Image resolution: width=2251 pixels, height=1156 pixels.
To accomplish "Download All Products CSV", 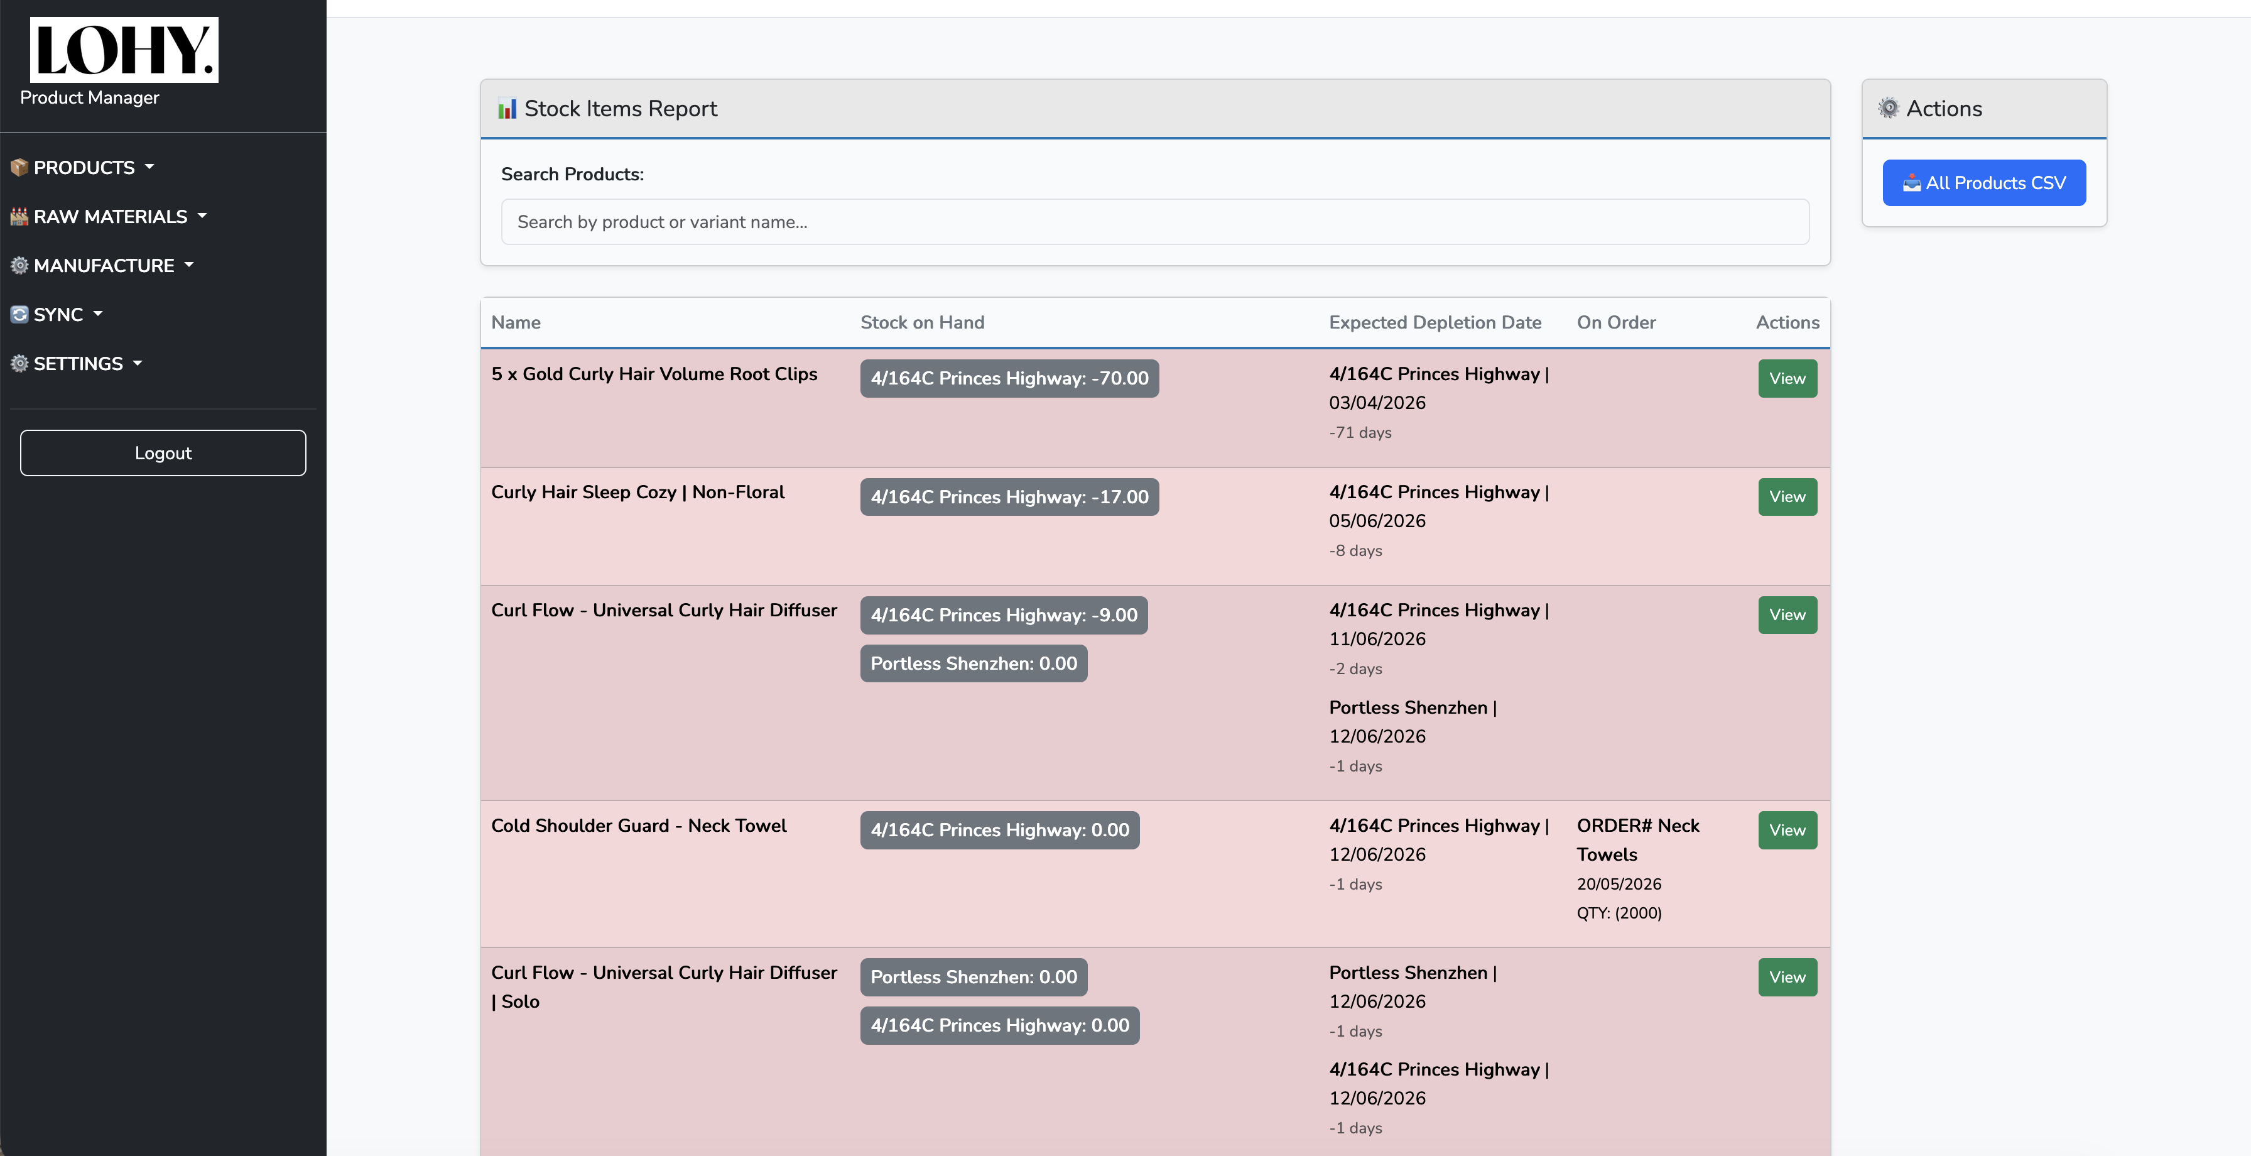I will point(1983,183).
